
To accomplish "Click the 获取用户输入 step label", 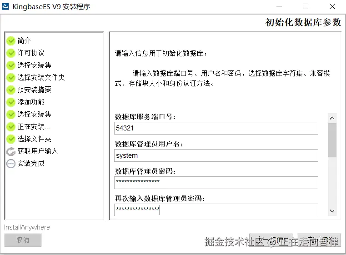I will click(38, 151).
